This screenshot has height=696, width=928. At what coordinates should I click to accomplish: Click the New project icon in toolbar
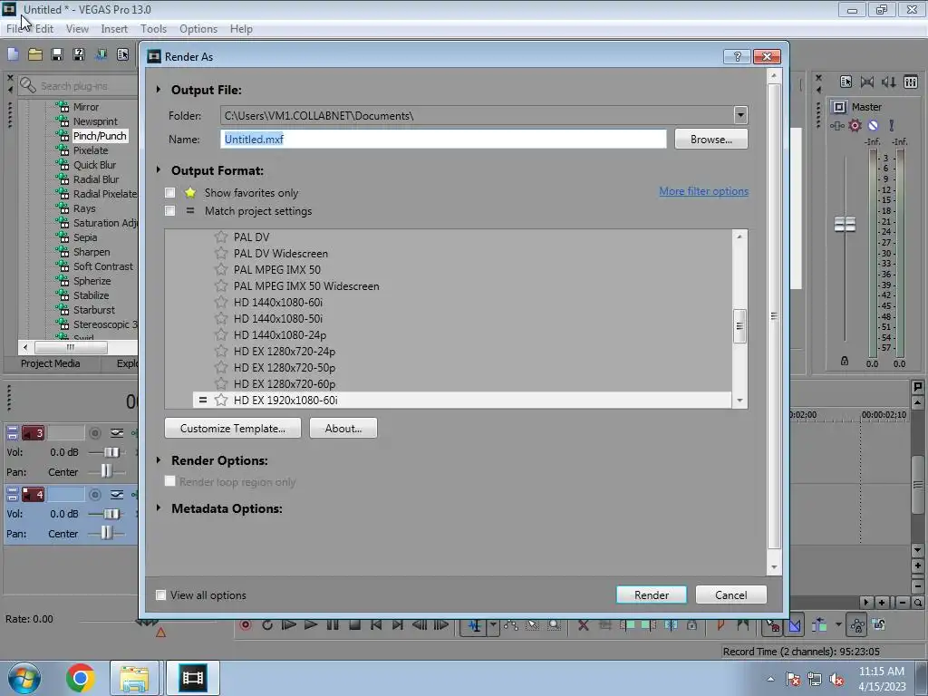click(x=13, y=54)
